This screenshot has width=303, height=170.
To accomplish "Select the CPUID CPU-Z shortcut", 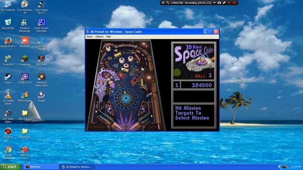I will (25, 78).
